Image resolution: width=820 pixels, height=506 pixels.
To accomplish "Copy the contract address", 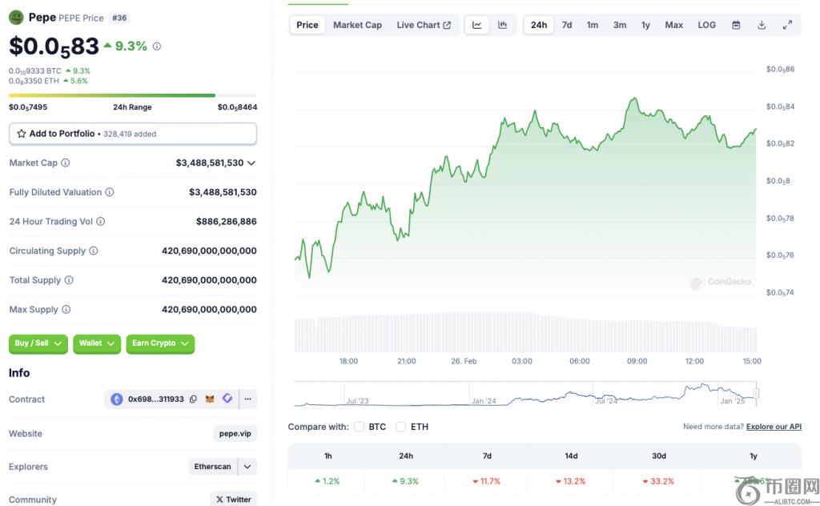I will click(x=193, y=399).
